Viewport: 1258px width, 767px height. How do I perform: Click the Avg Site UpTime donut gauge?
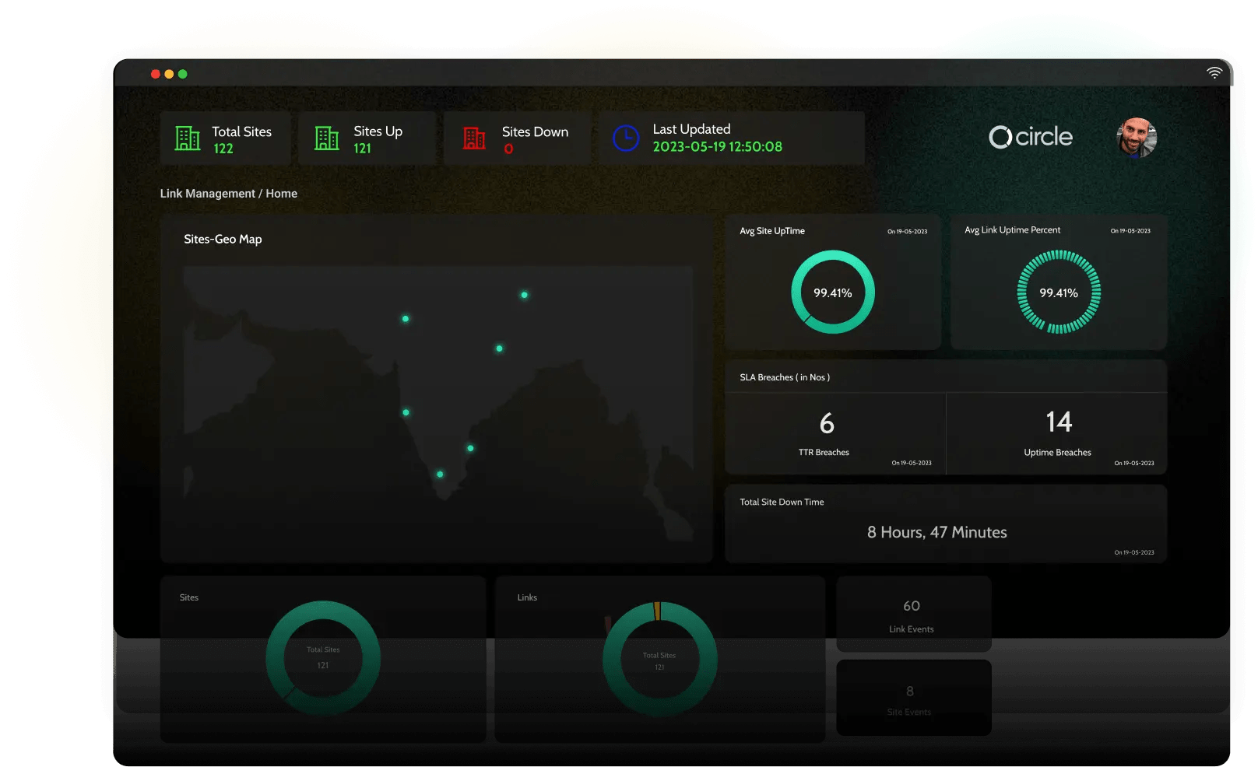[833, 292]
